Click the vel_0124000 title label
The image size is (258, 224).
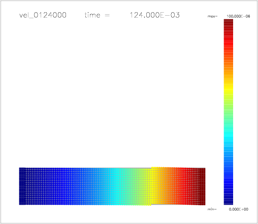coord(43,15)
